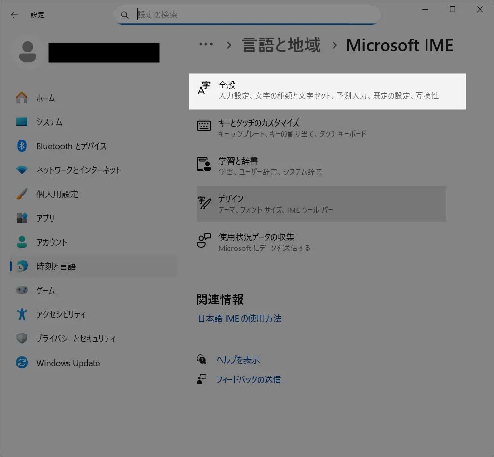This screenshot has width=494, height=457.
Task: Click the フィードバックの送信 link
Action: tap(248, 379)
